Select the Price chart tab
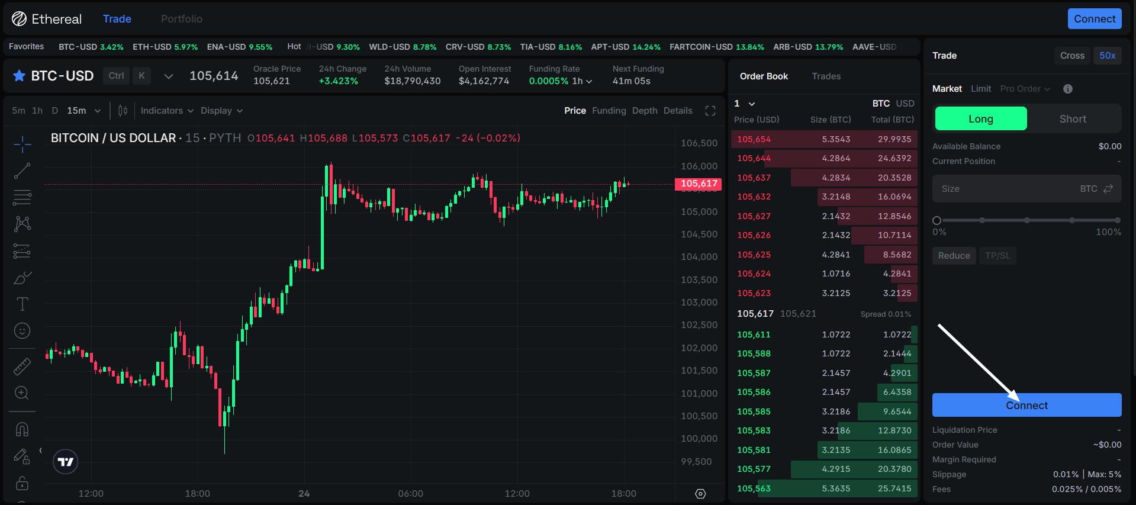The image size is (1136, 505). 575,111
